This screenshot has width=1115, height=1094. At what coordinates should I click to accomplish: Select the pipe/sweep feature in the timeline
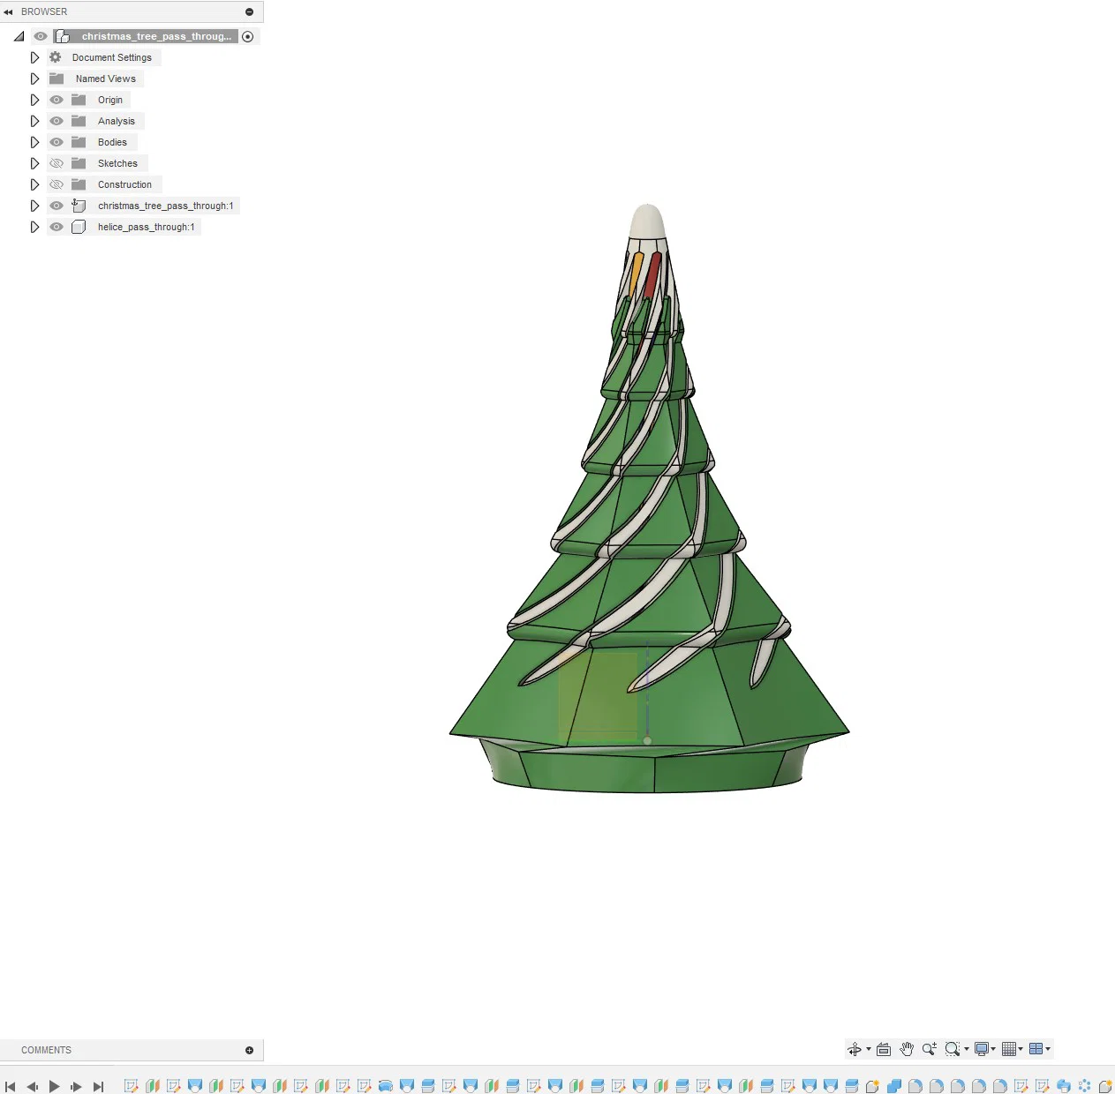tap(386, 1086)
